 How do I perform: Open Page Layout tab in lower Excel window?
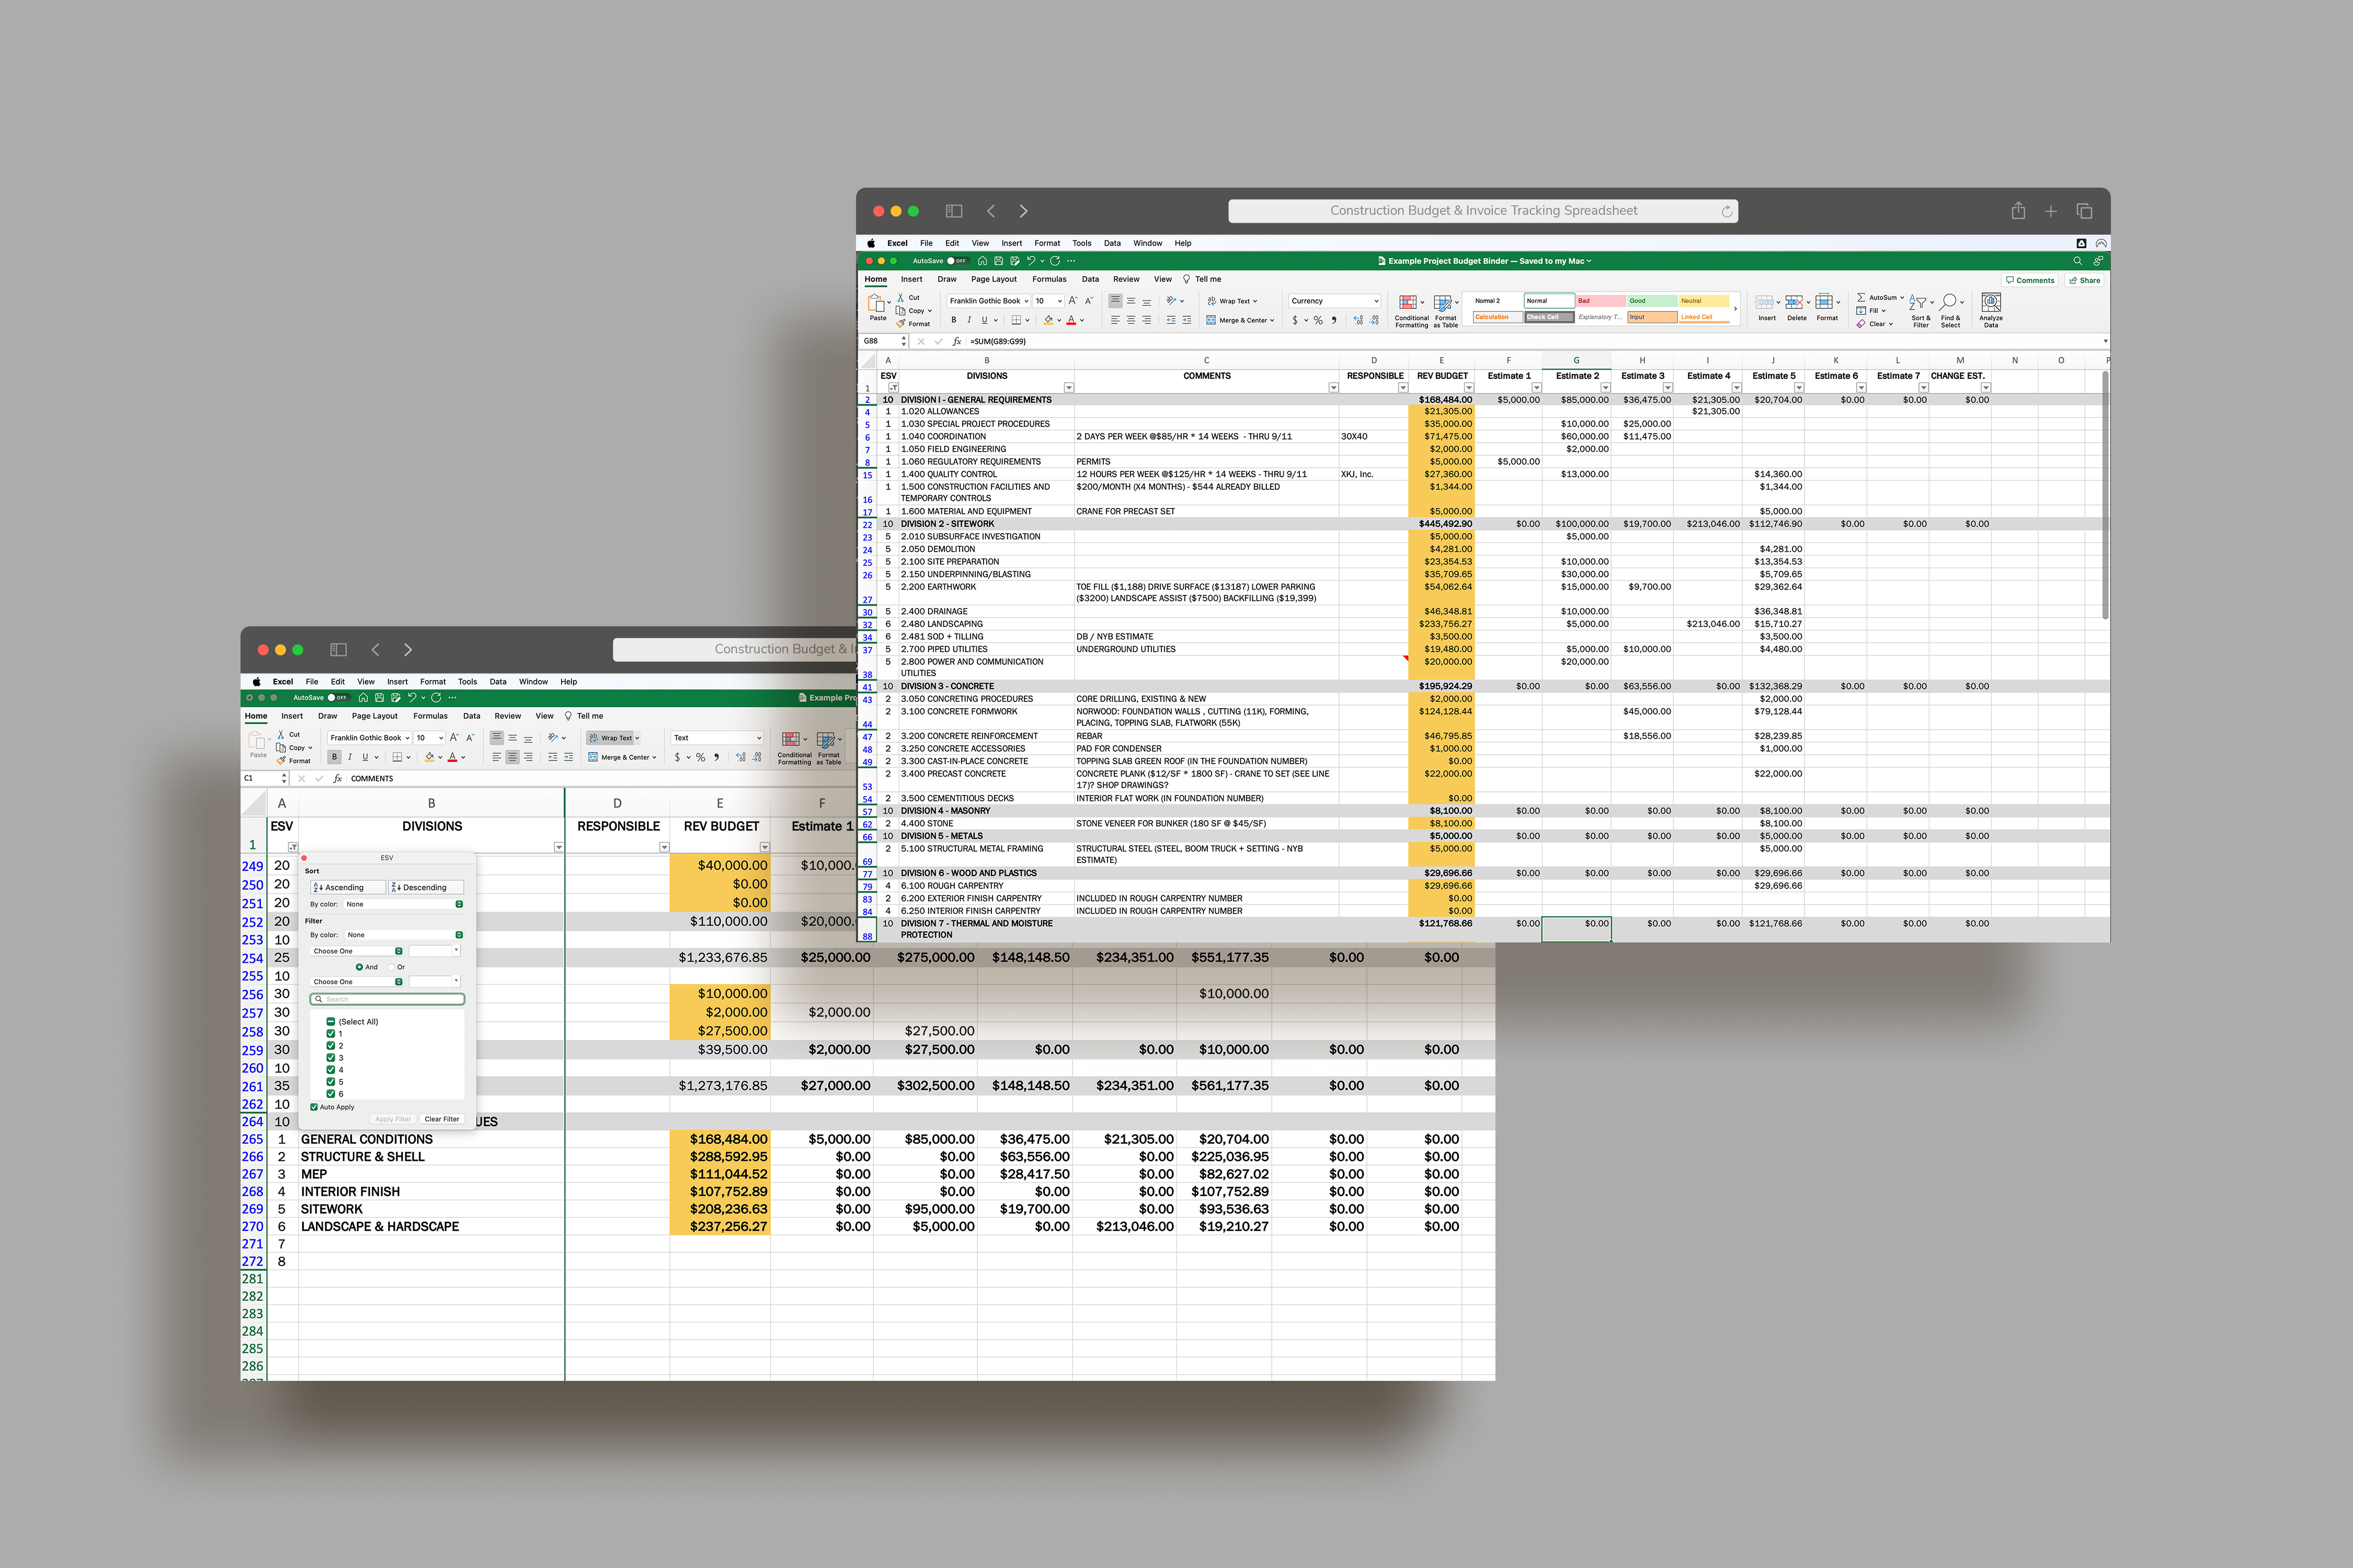374,716
